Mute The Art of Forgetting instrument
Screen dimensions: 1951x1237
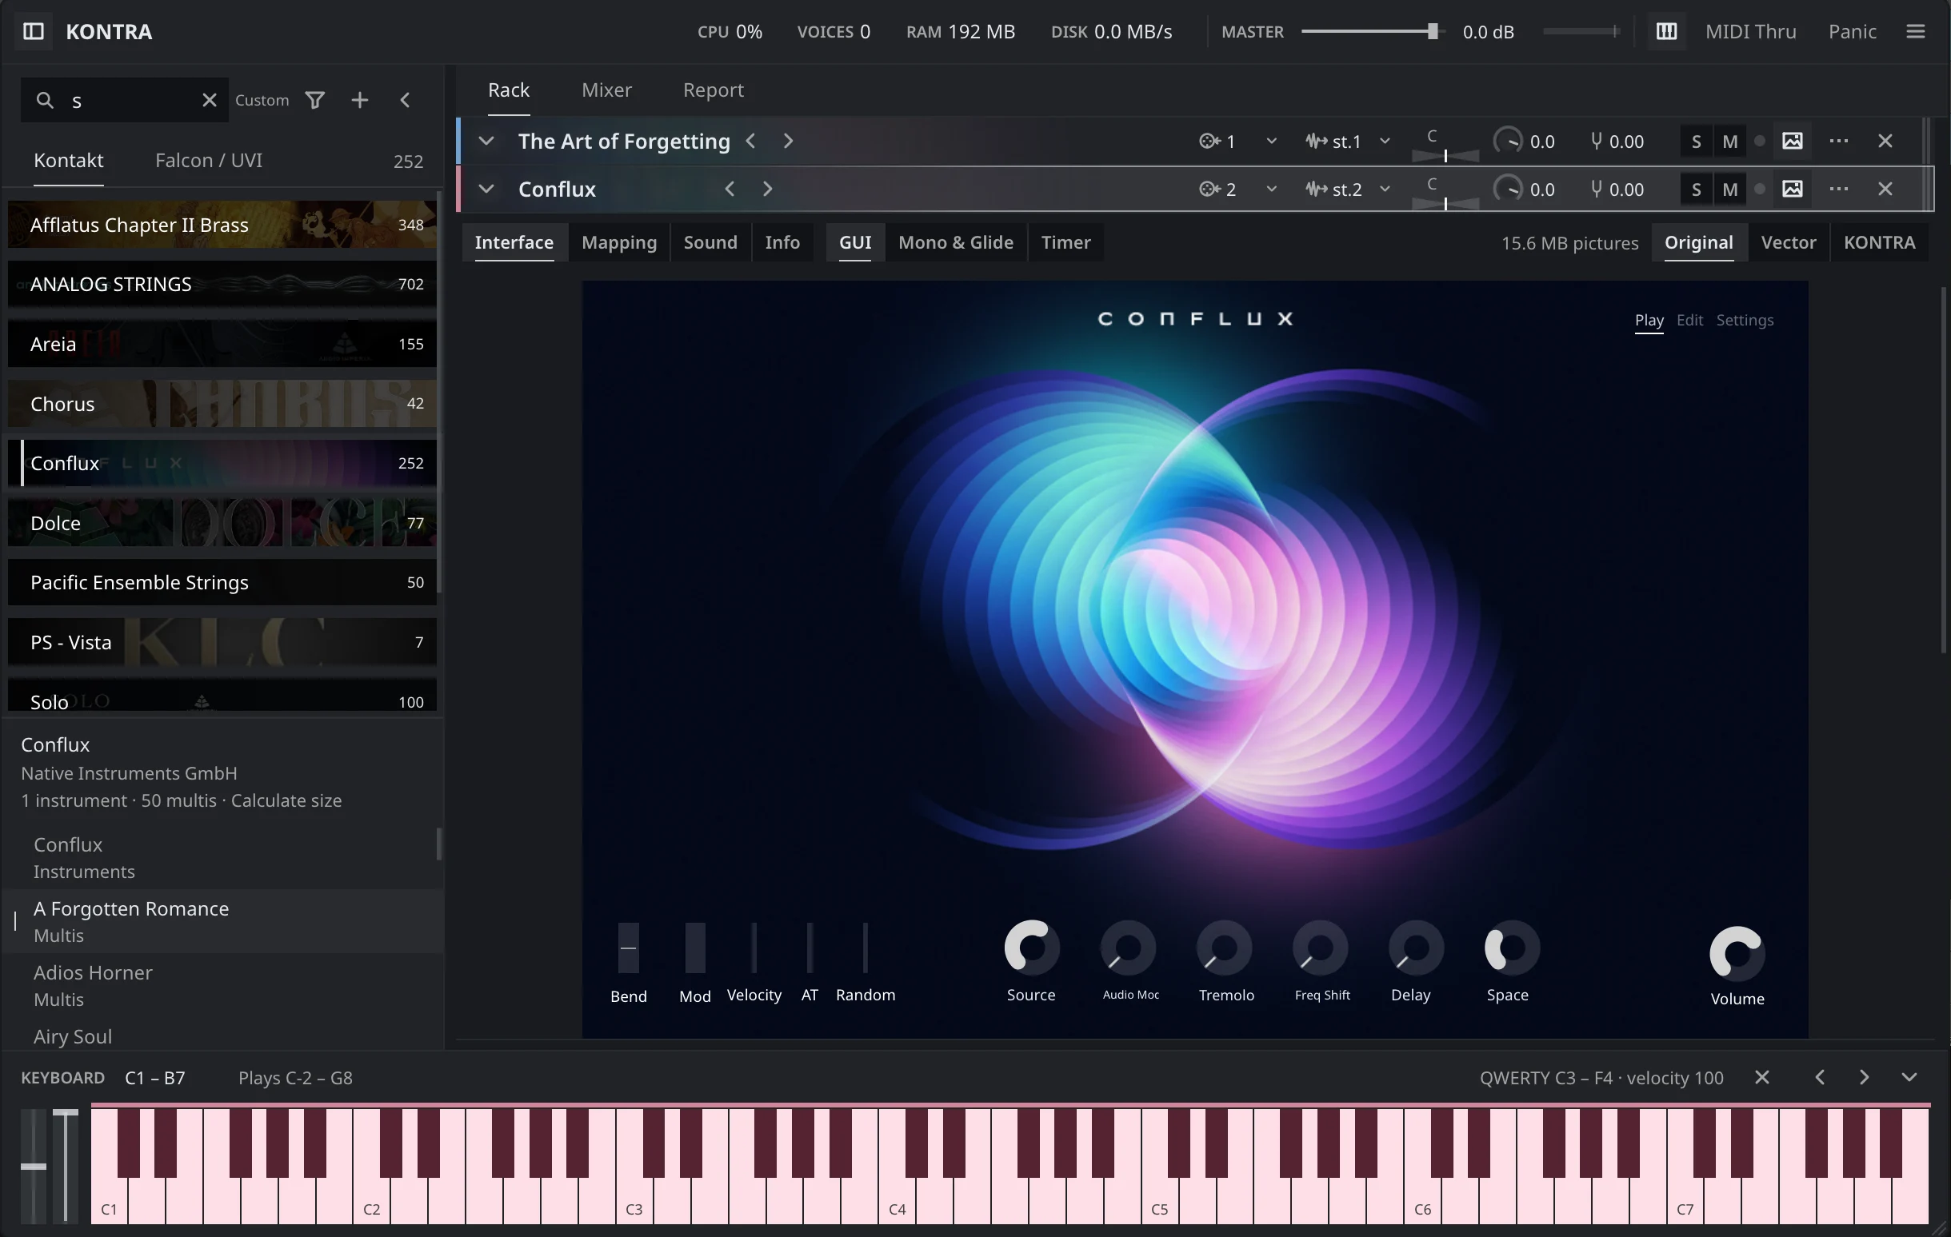1729,141
